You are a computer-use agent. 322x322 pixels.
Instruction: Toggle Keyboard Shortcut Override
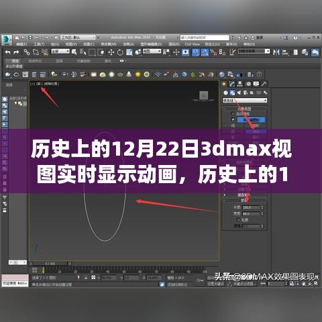(x=185, y=52)
